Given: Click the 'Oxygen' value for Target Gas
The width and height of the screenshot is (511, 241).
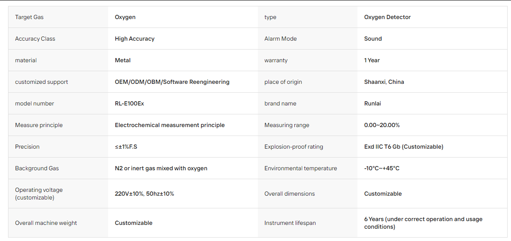Looking at the screenshot, I should coord(125,17).
